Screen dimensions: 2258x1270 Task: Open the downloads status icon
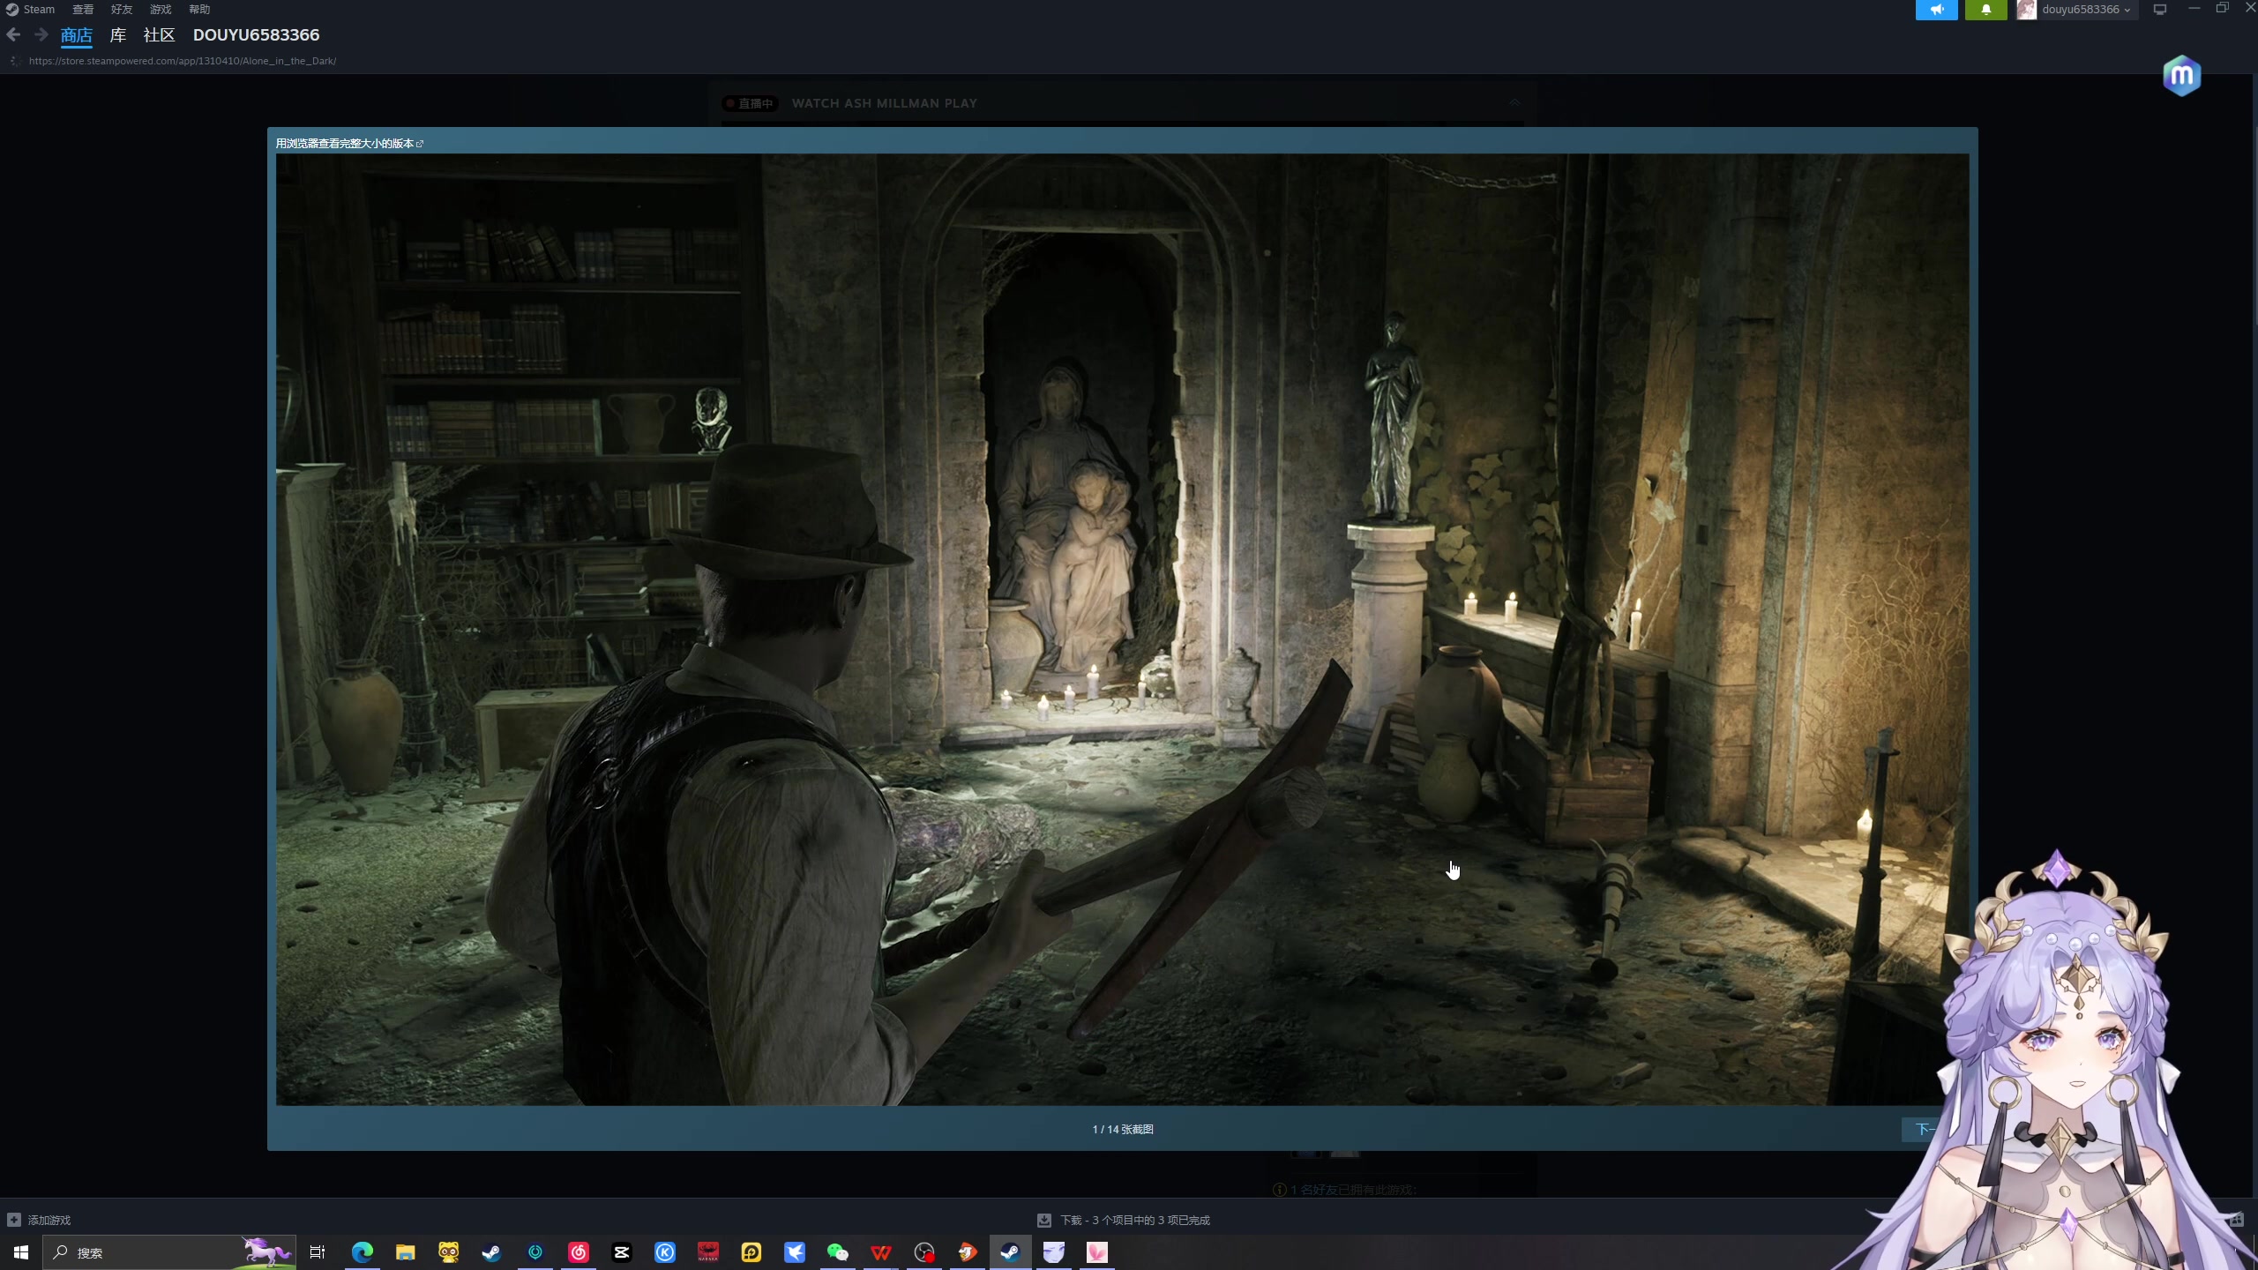tap(1044, 1220)
